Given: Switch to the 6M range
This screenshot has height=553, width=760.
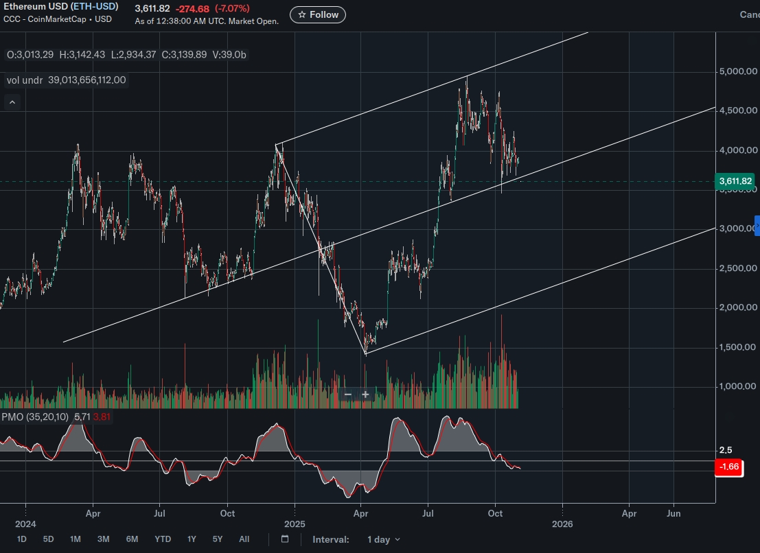Looking at the screenshot, I should coord(133,539).
